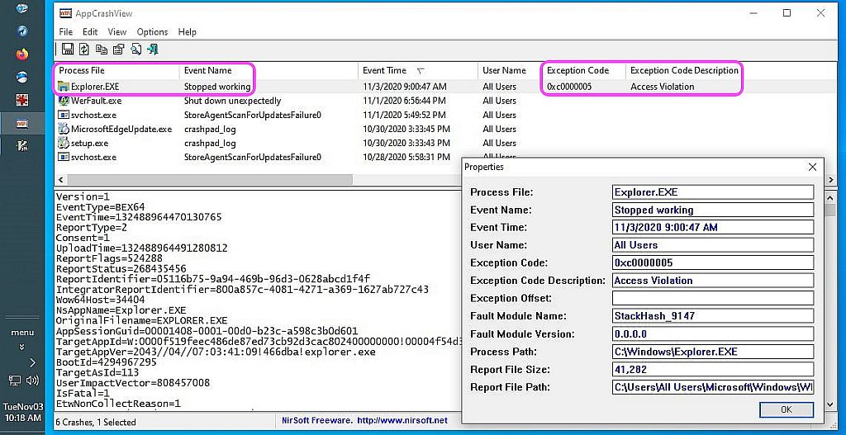Image resolution: width=846 pixels, height=435 pixels.
Task: Select the svchost.exe row from 10/28/2020
Action: (93, 157)
